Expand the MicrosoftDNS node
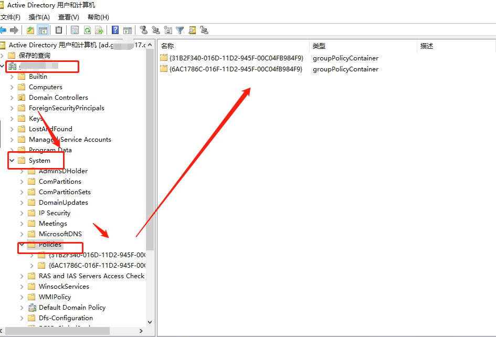The width and height of the screenshot is (496, 337). tap(22, 234)
